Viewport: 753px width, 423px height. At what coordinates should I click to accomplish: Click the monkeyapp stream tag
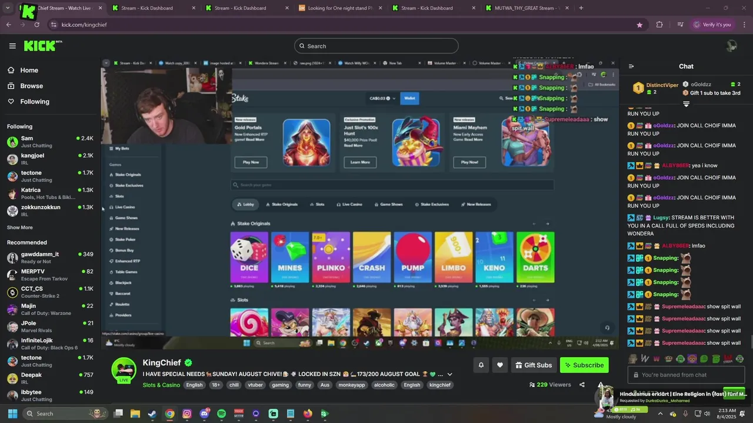(352, 385)
